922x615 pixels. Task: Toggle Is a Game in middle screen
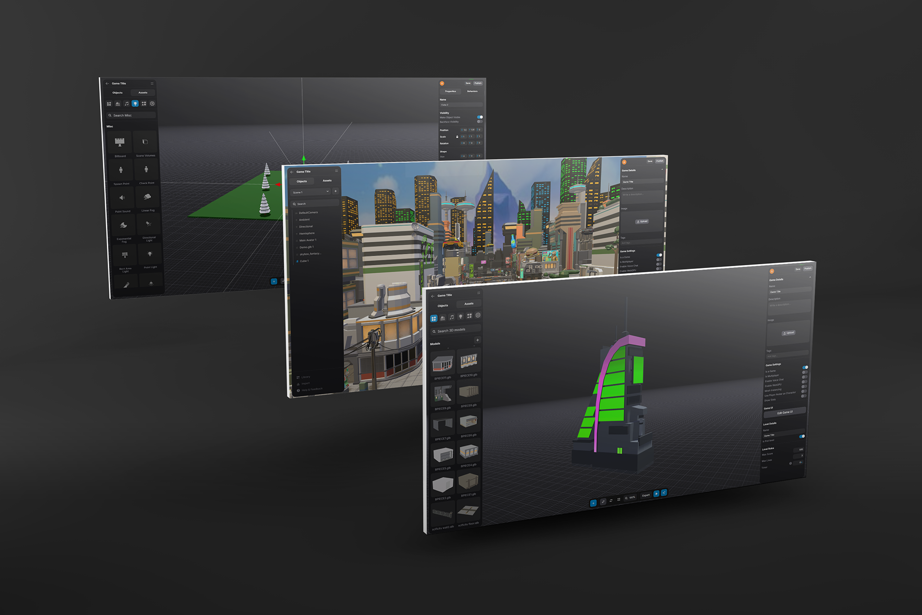[x=659, y=255]
